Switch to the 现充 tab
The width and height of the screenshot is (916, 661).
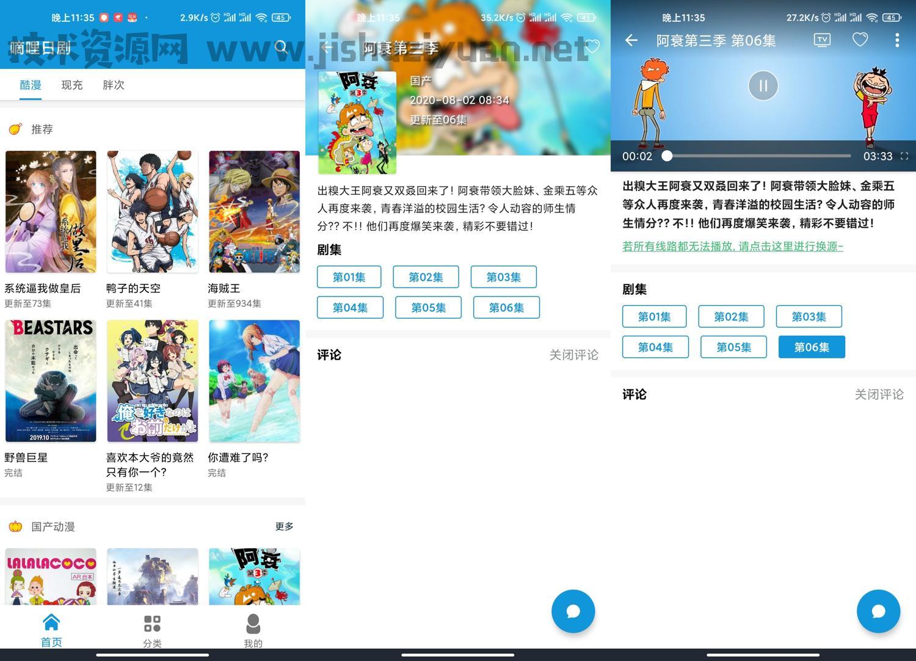72,85
